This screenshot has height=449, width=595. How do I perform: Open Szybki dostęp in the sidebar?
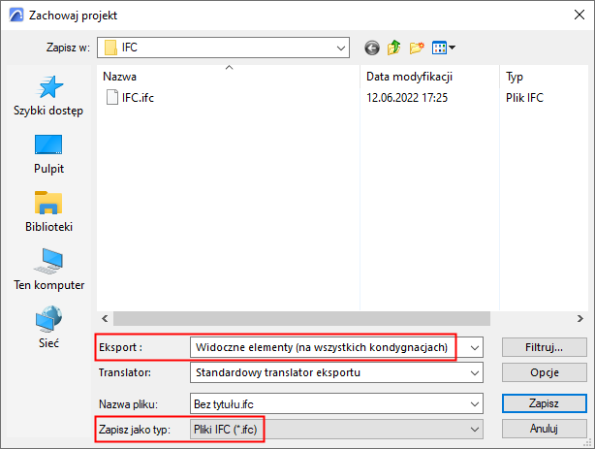pyautogui.click(x=48, y=96)
